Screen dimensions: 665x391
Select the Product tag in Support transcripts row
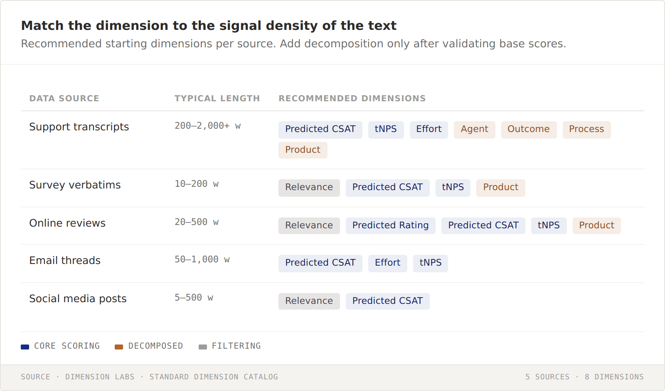point(303,150)
